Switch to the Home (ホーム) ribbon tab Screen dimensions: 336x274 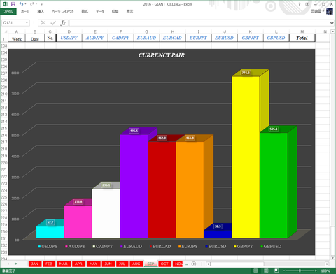pyautogui.click(x=25, y=11)
